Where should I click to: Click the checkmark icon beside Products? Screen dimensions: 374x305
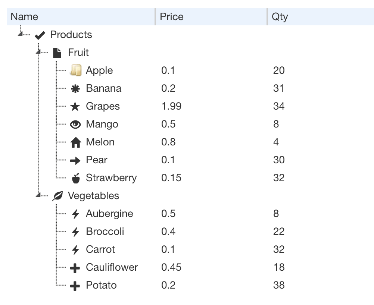click(x=40, y=35)
